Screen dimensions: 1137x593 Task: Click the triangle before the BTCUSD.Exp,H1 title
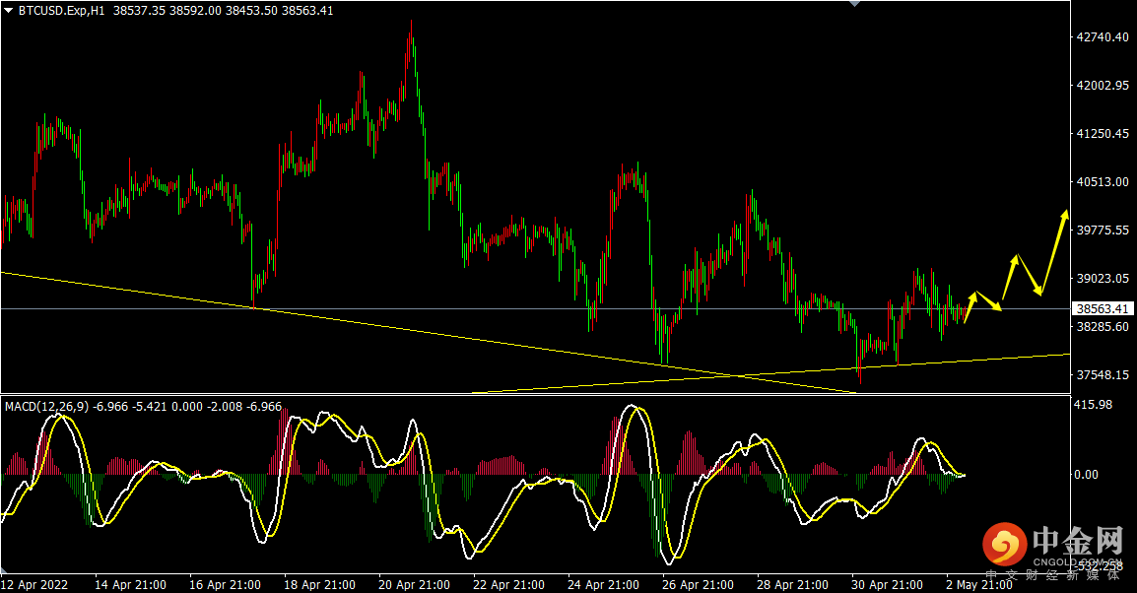tap(9, 11)
